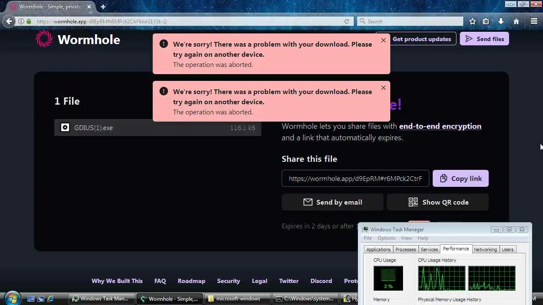543x305 pixels.
Task: Open the Legal footer link
Action: point(260,281)
